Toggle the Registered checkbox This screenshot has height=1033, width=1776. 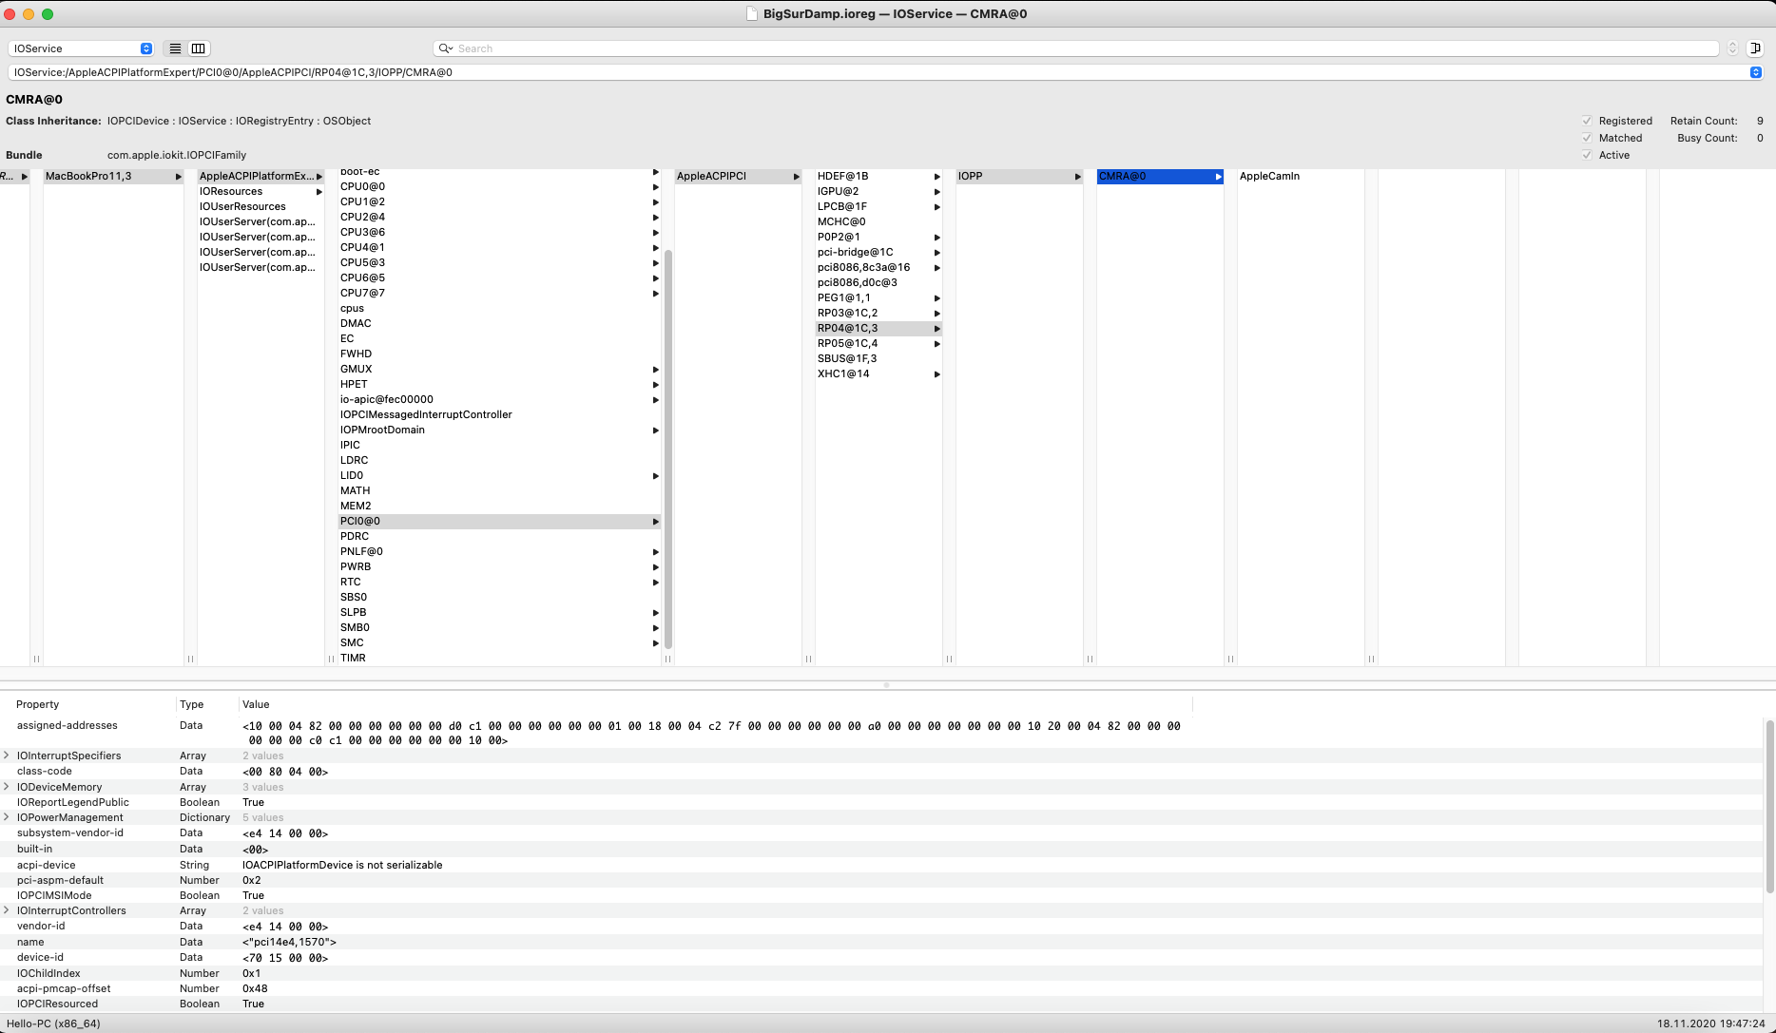pos(1587,121)
